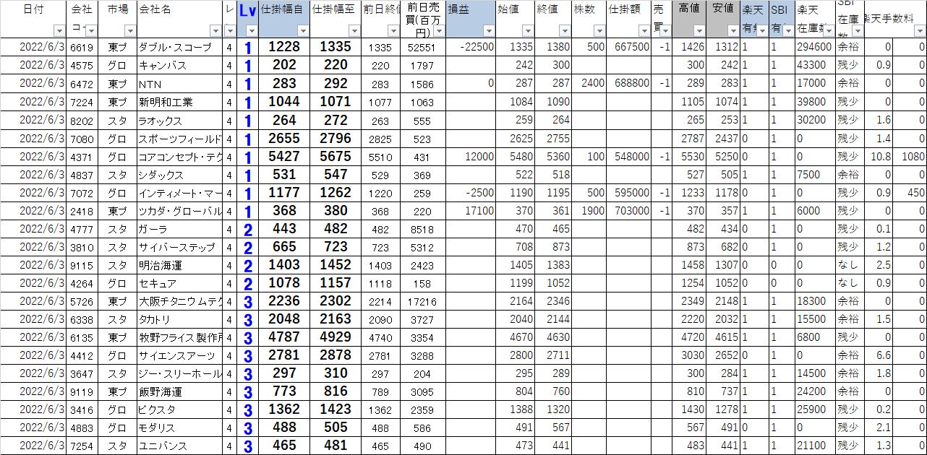Open the 安値 column filter dropdown
This screenshot has width=927, height=455.
coord(732,30)
